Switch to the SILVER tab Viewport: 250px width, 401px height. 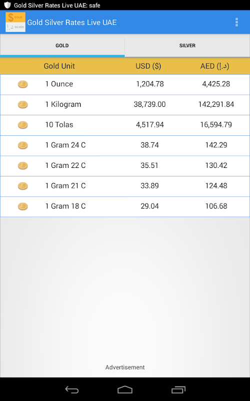tap(187, 46)
